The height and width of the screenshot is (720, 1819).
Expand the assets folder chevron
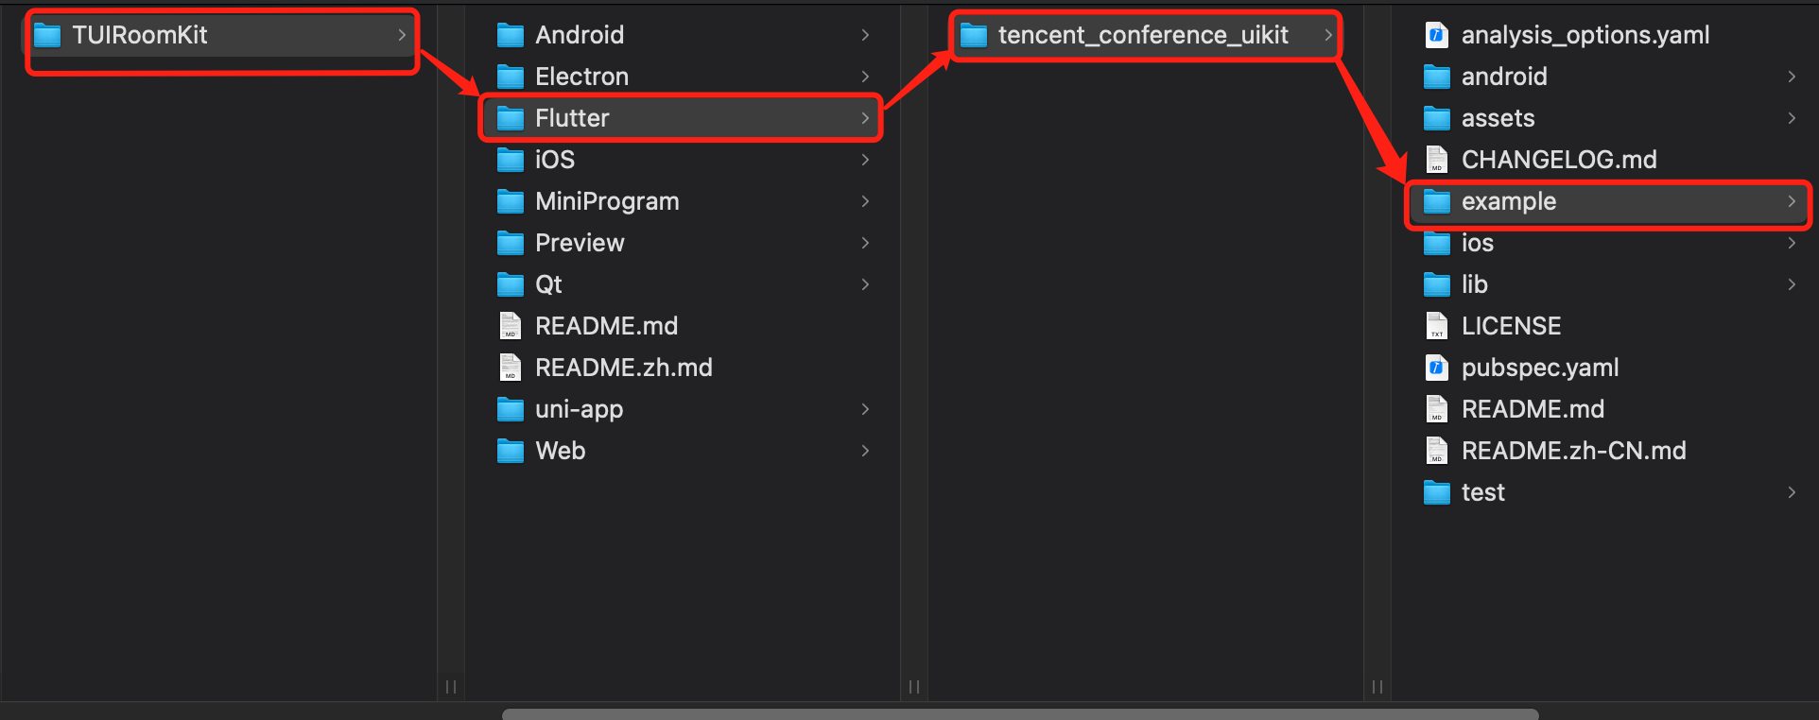point(1792,118)
